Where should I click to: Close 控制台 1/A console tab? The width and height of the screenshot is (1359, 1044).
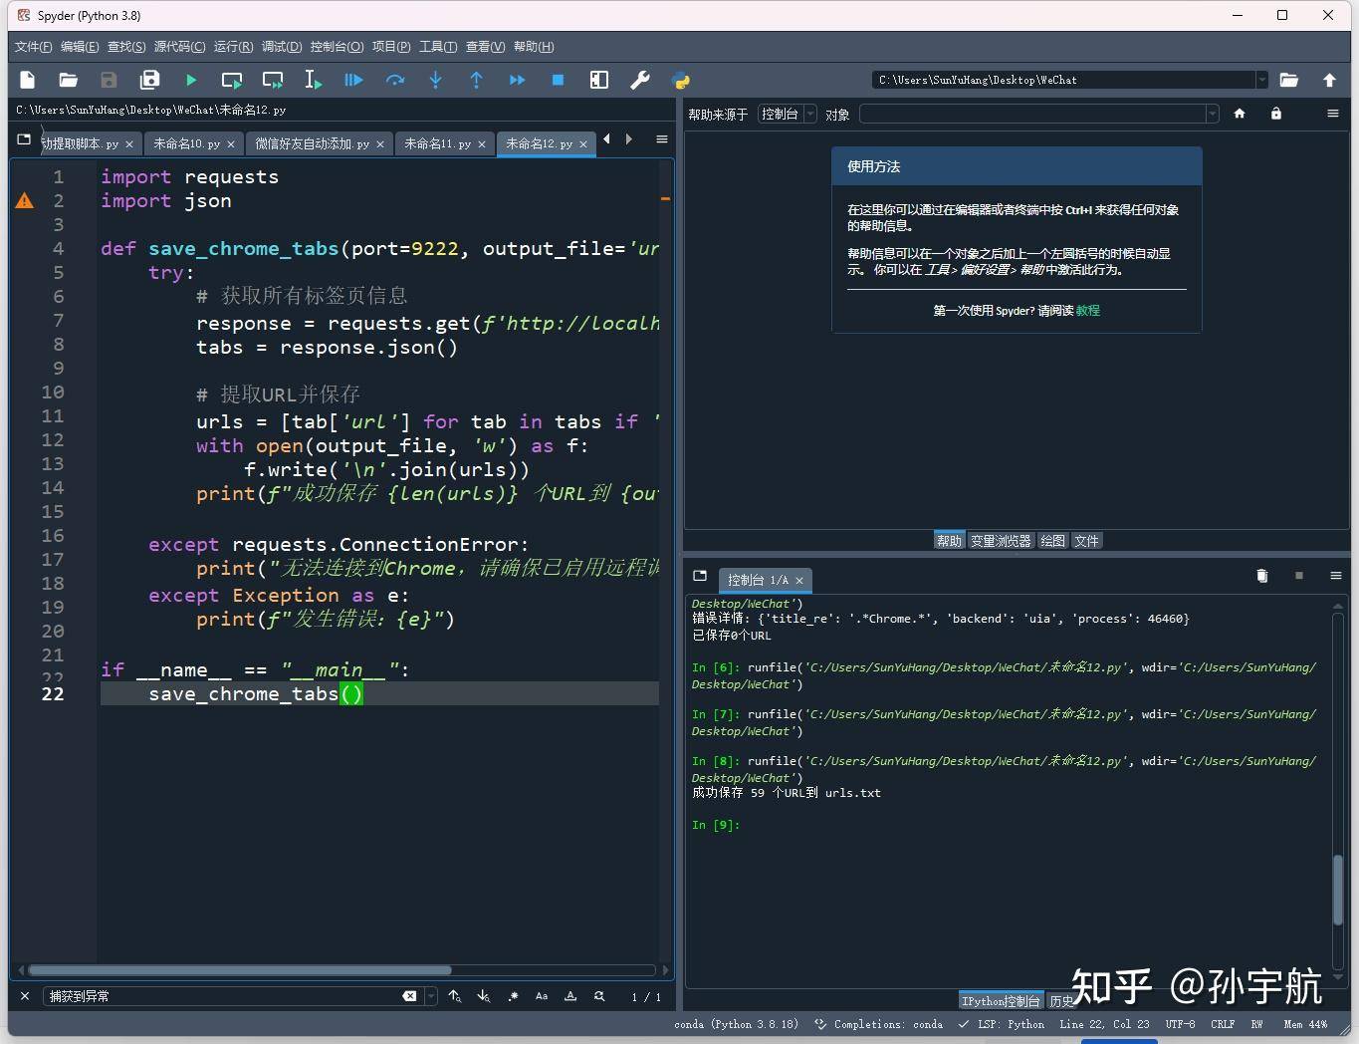click(x=799, y=581)
